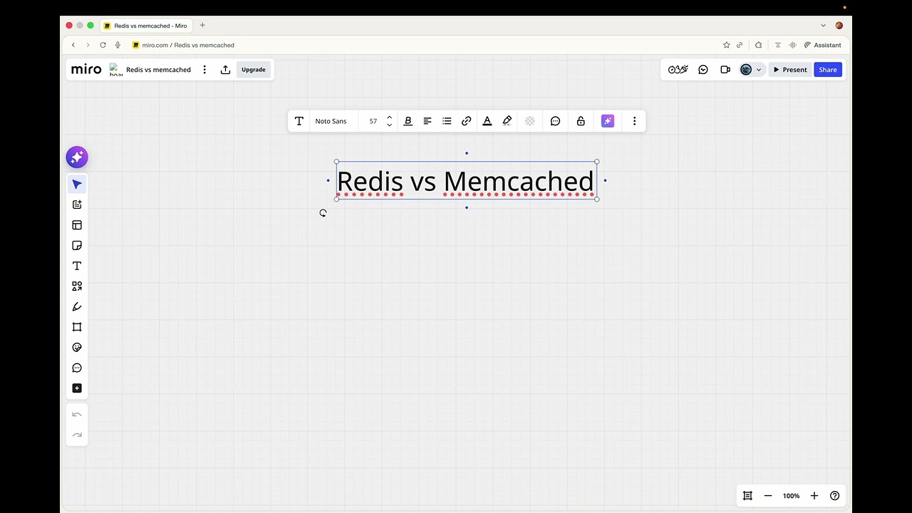This screenshot has height=513, width=912.
Task: Open board options three-dot menu
Action: [x=204, y=70]
